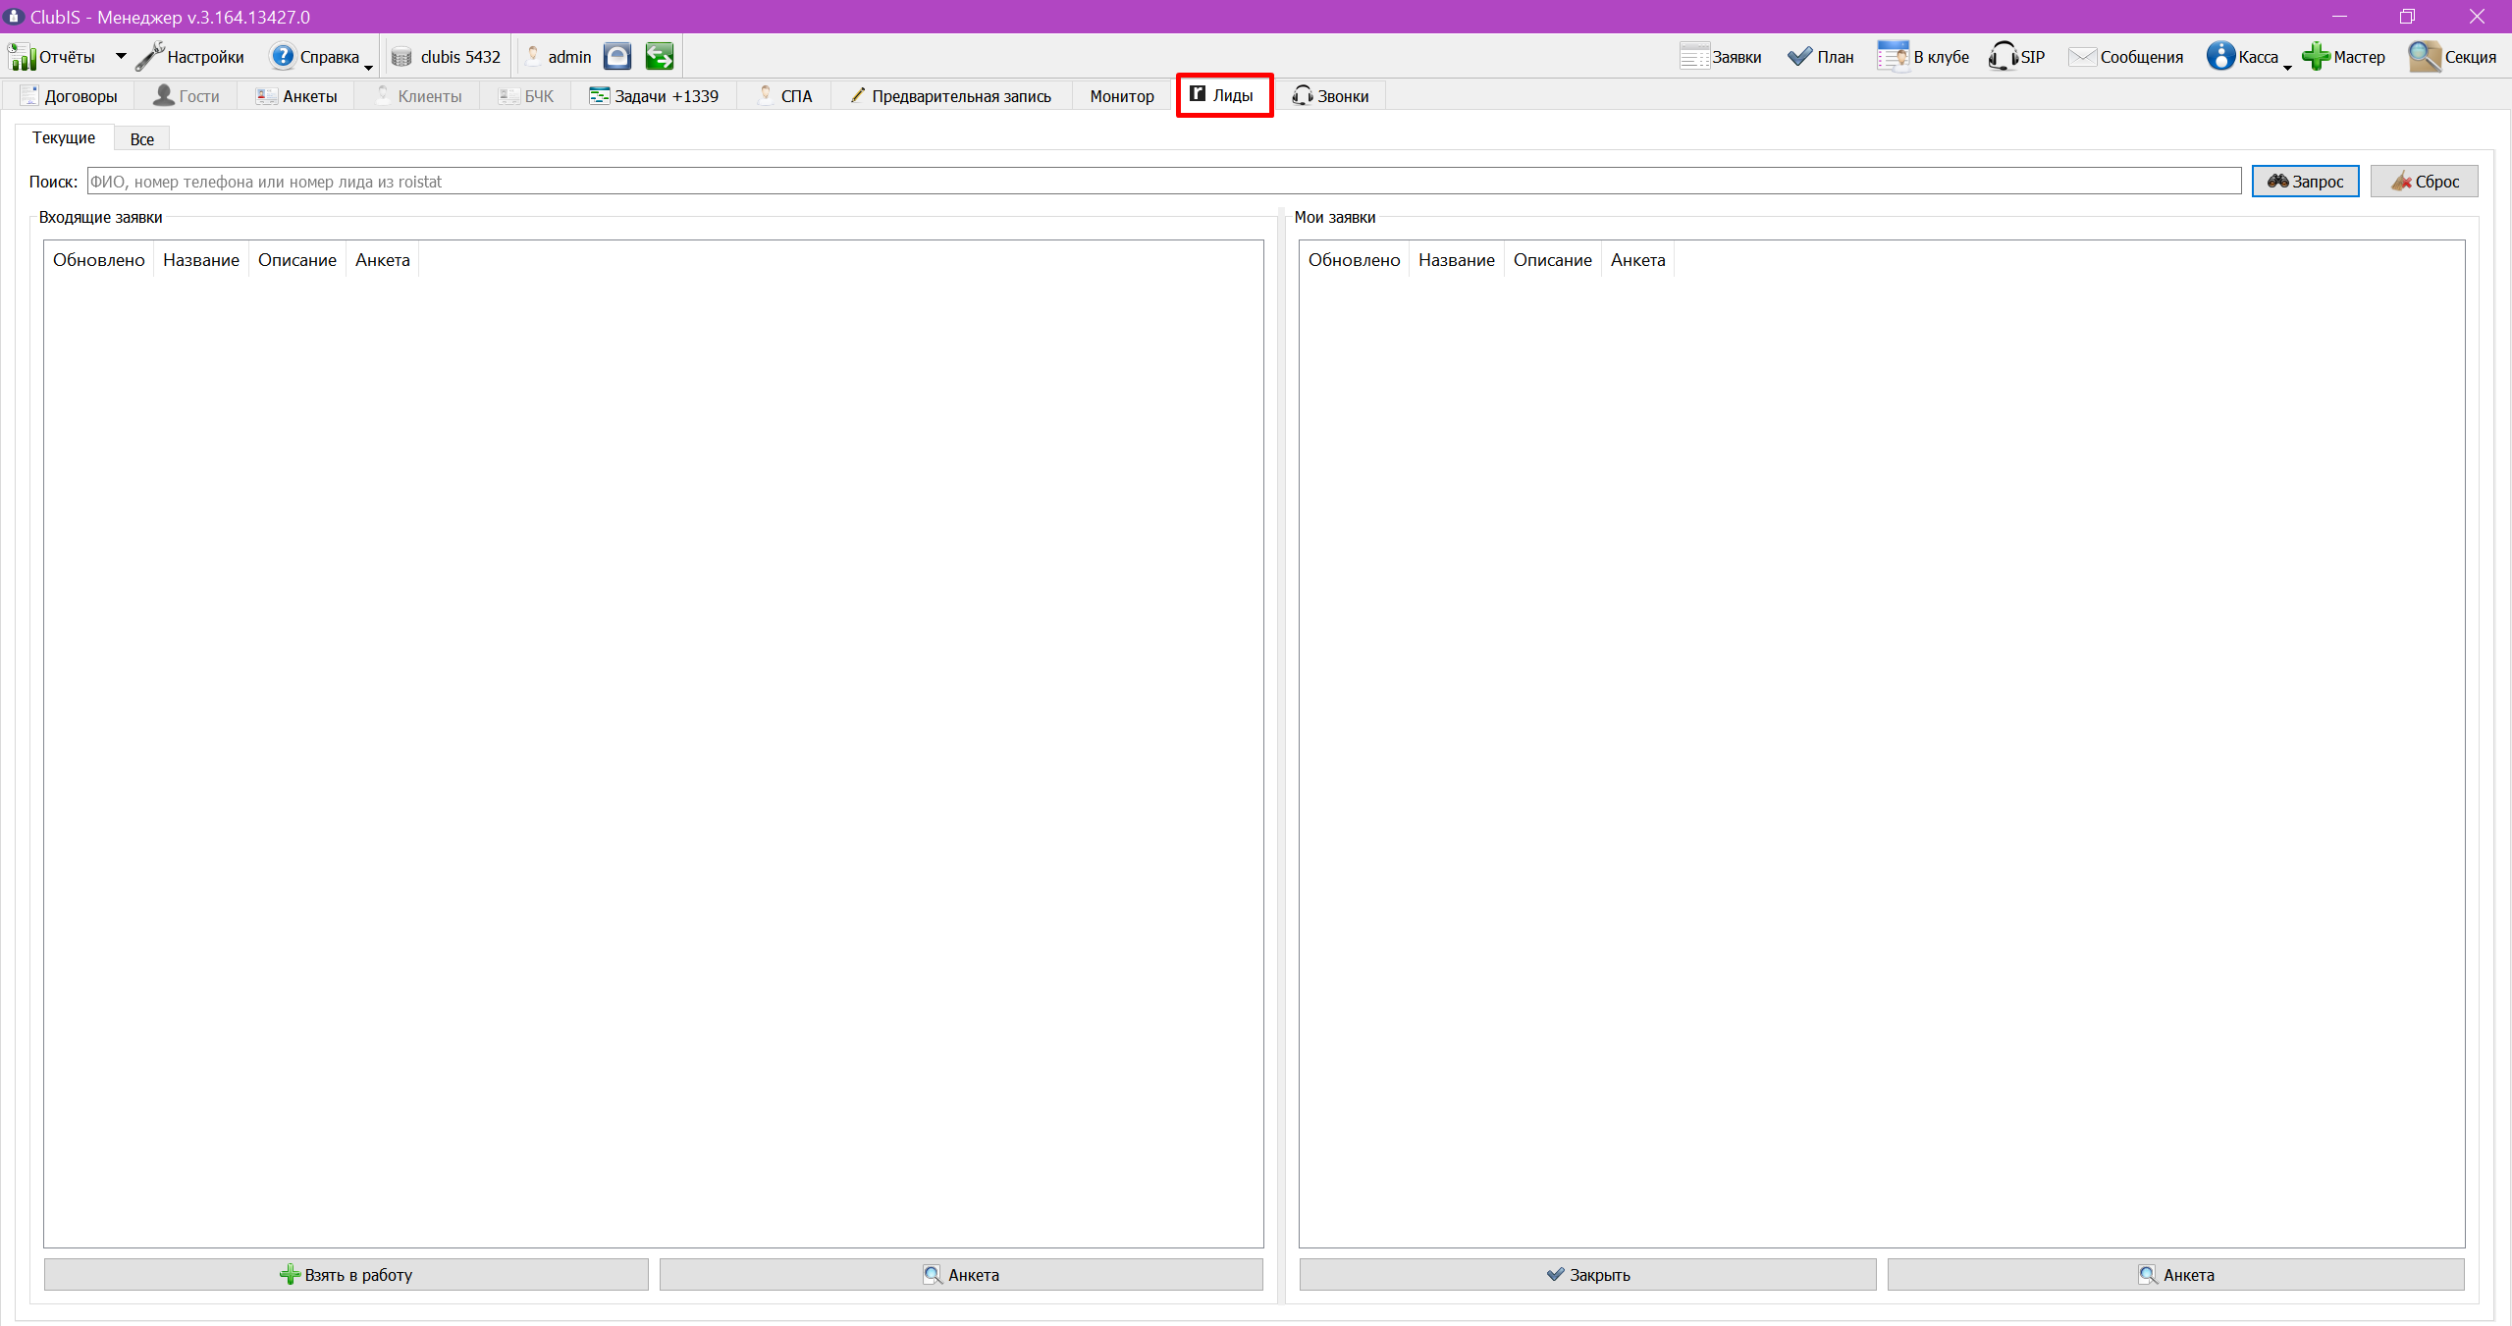Click the admin user item
The image size is (2512, 1326).
(559, 57)
